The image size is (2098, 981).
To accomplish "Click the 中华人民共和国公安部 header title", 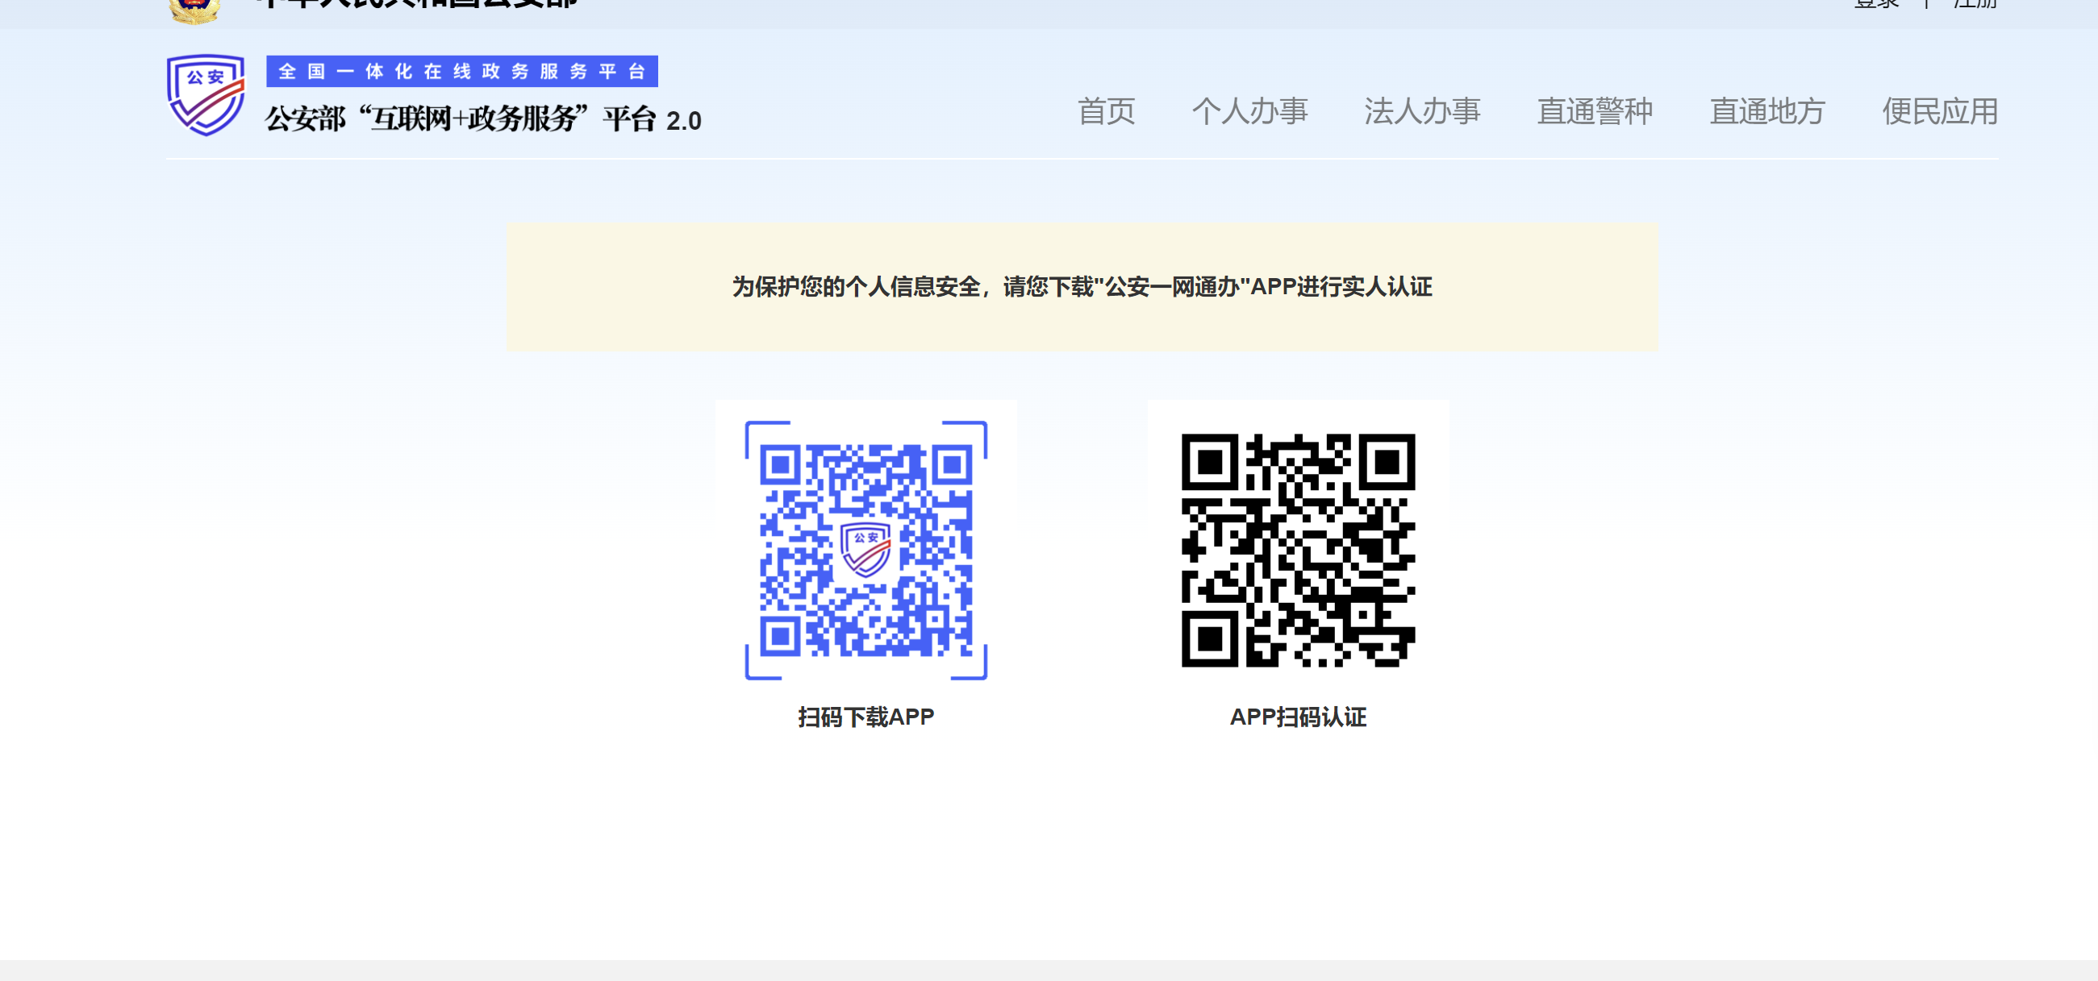I will pyautogui.click(x=416, y=5).
